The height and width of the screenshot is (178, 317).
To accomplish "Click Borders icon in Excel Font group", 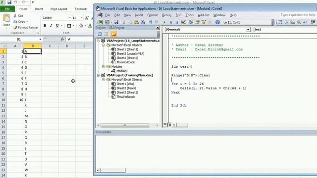I will click(69, 26).
